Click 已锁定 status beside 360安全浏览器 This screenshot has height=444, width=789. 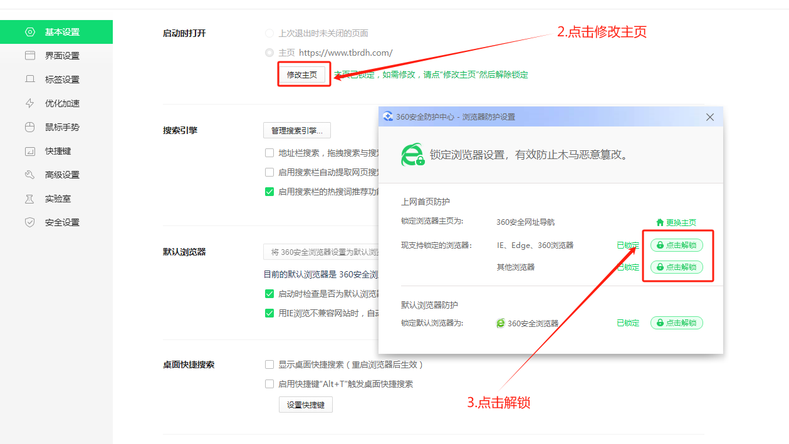coord(628,323)
